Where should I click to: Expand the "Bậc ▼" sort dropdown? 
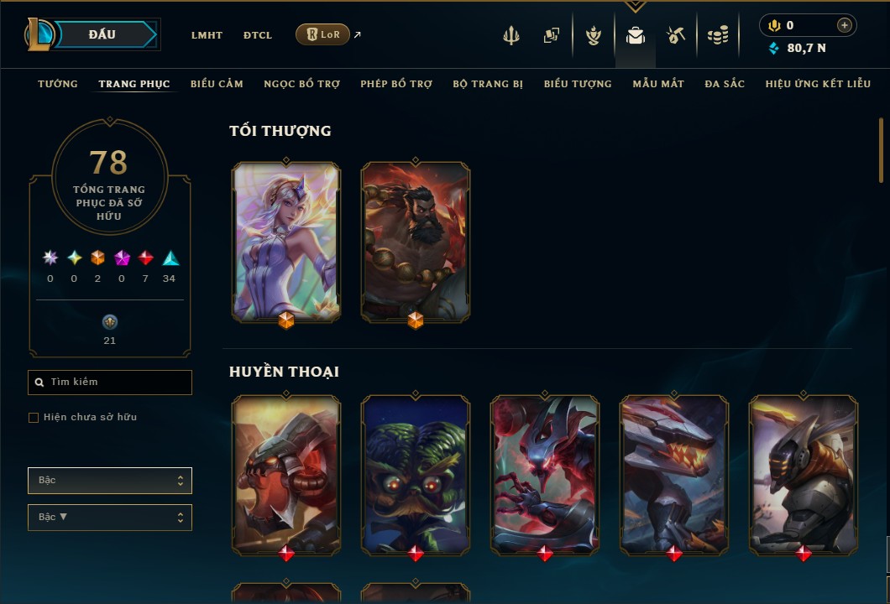tap(109, 518)
